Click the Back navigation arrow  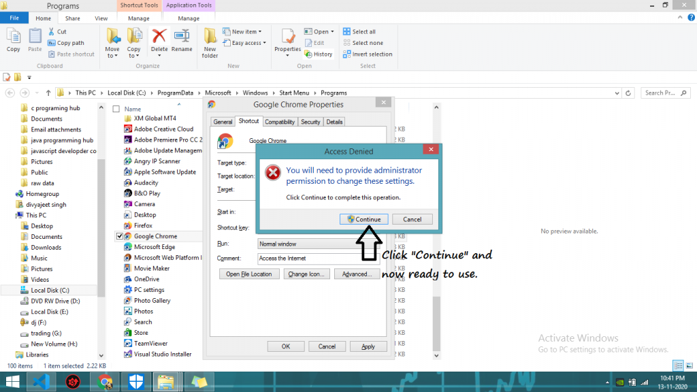10,93
